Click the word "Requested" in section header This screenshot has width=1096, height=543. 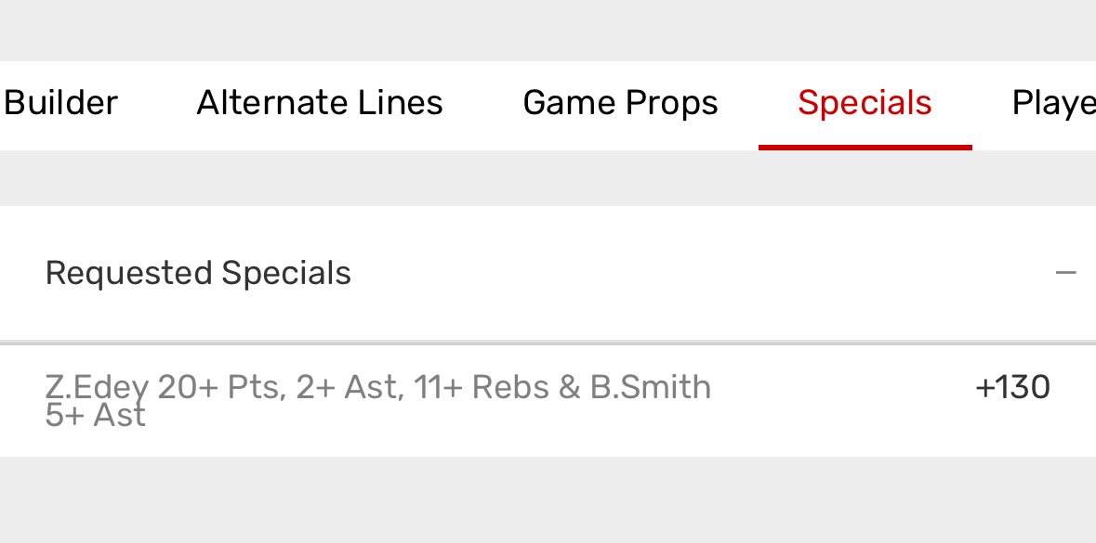[128, 273]
